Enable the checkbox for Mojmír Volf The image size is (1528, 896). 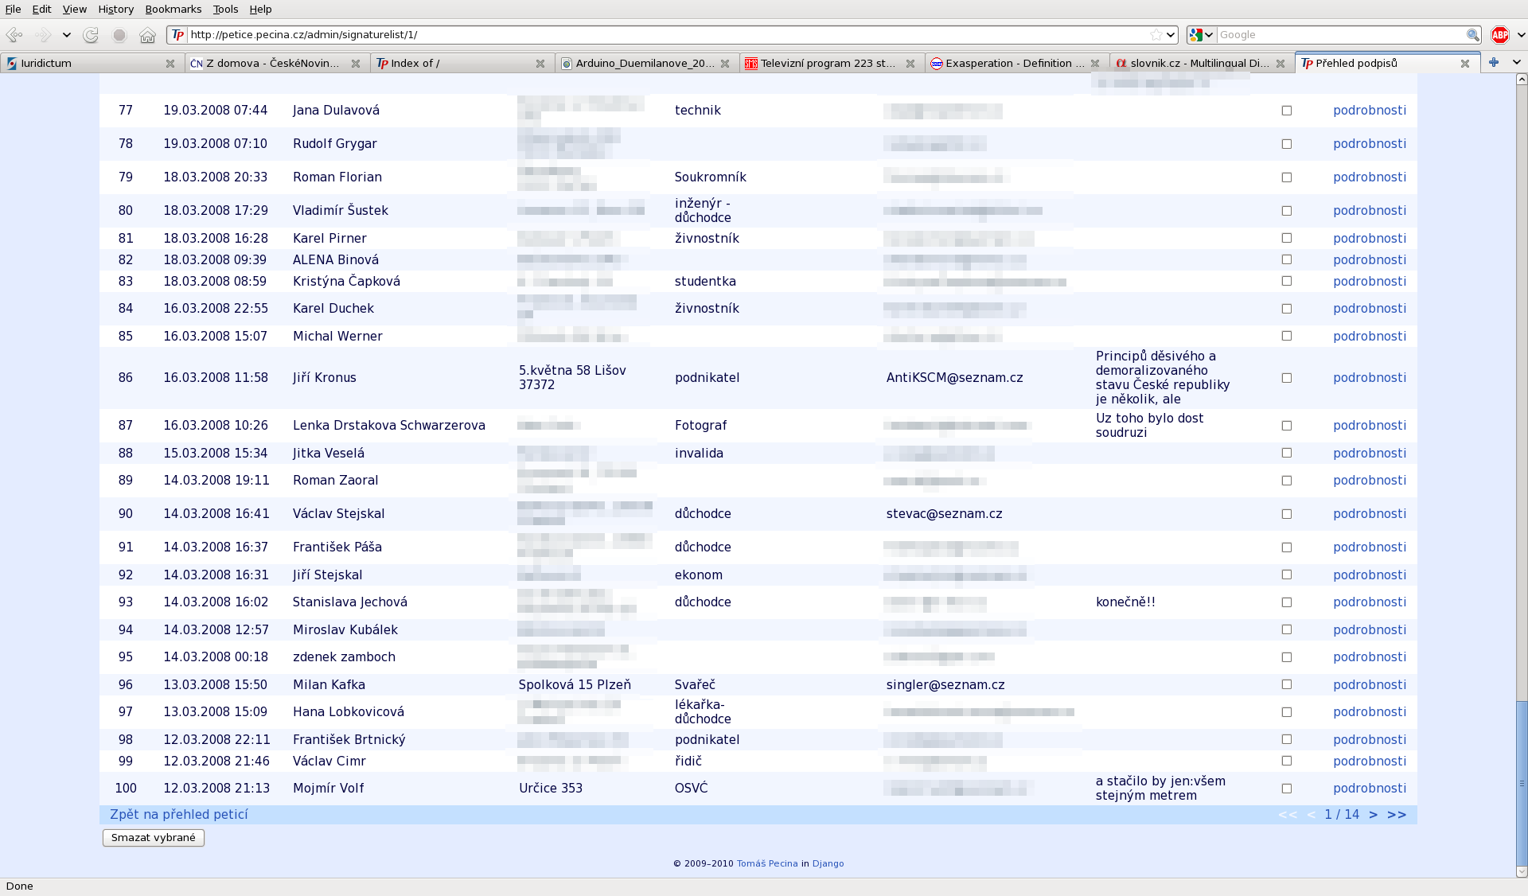point(1287,789)
